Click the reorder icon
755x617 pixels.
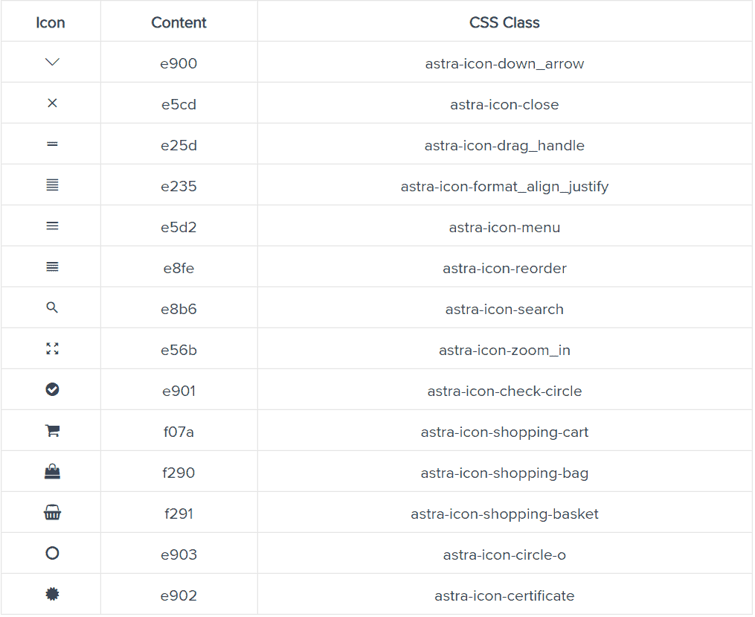coord(52,267)
